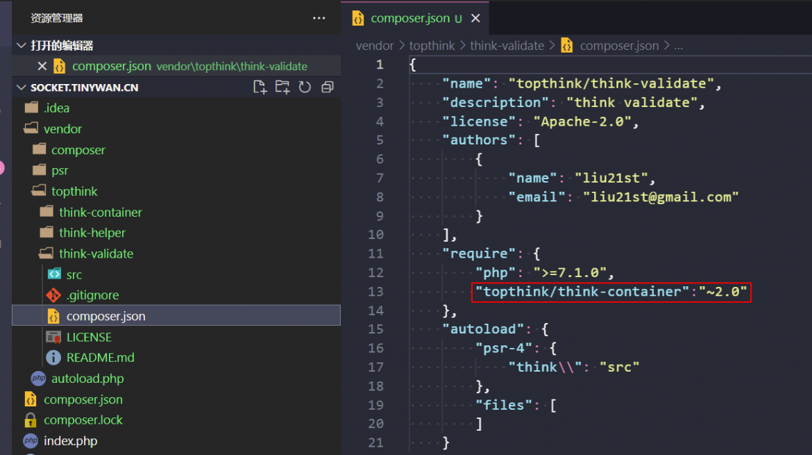The height and width of the screenshot is (455, 812).
Task: Open the .gitignore file
Action: [x=93, y=295]
